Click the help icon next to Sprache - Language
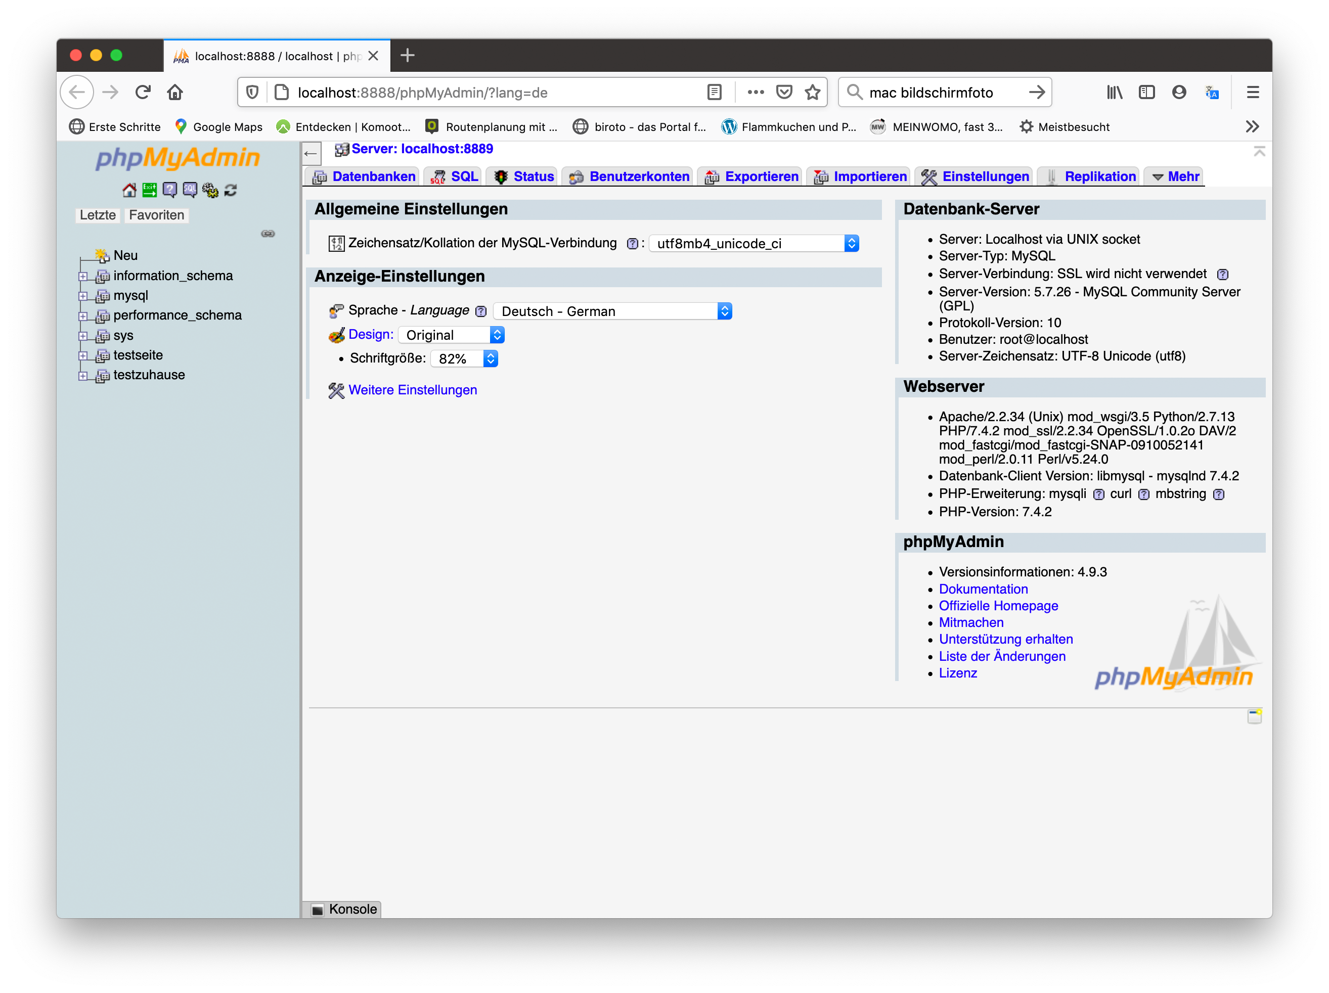The width and height of the screenshot is (1329, 993). click(x=480, y=311)
